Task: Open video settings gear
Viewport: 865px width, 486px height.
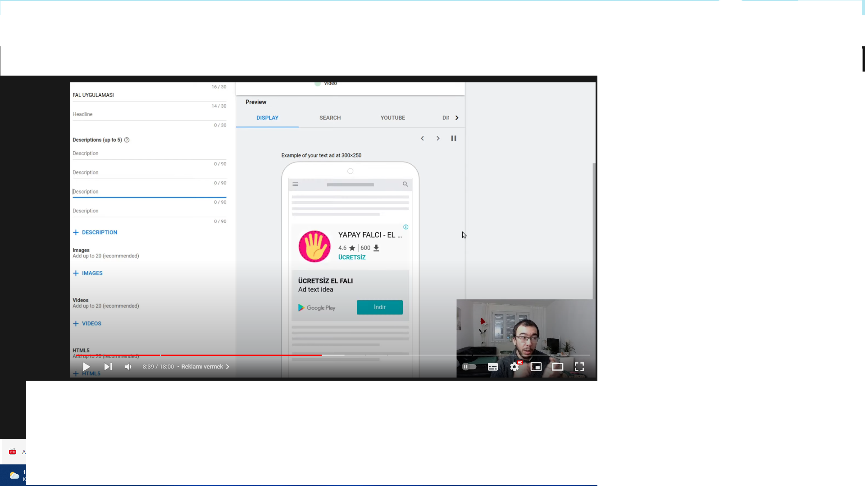Action: coord(514,367)
